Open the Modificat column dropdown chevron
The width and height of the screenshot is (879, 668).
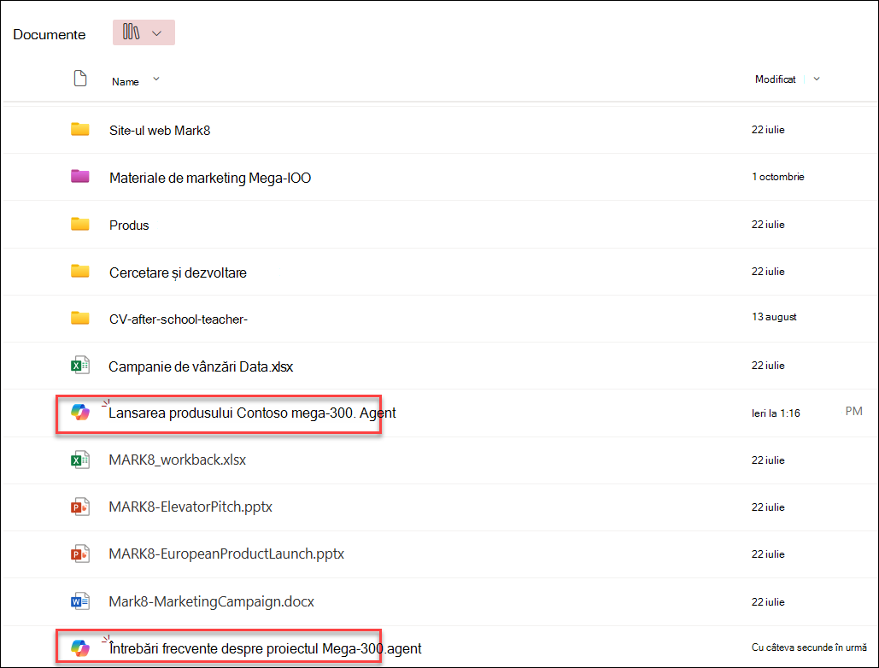[817, 79]
